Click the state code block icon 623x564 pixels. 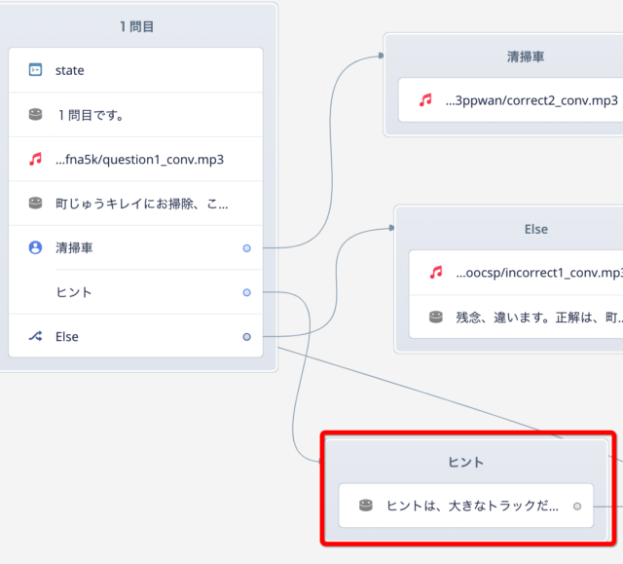point(35,70)
